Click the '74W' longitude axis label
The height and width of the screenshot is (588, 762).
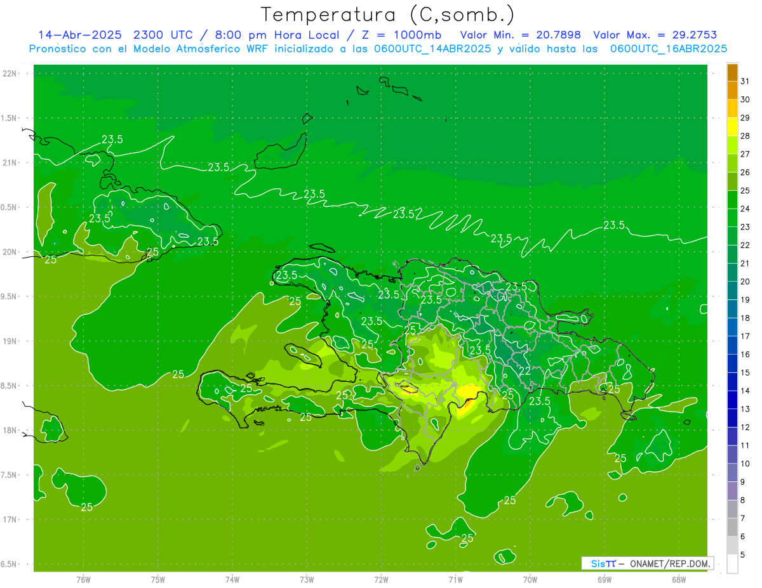coord(232,579)
